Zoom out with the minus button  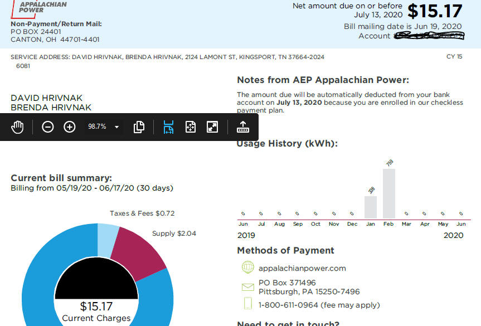(48, 127)
